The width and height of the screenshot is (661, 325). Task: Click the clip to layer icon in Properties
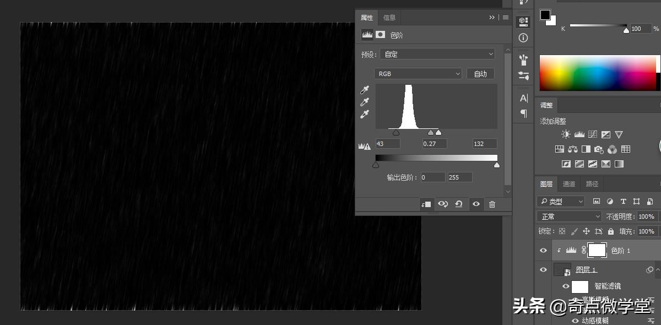pos(426,204)
